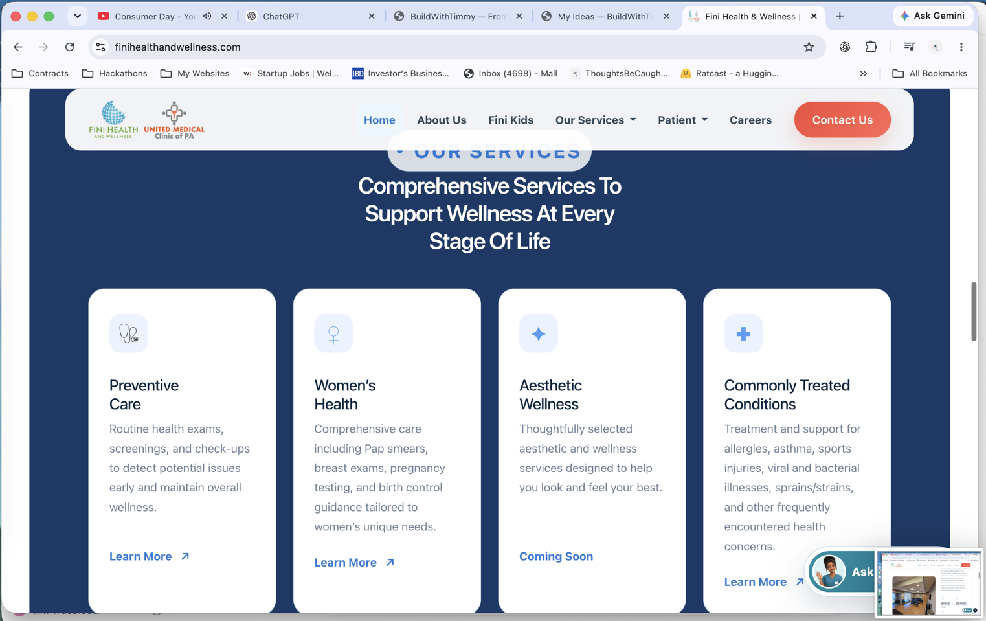Click the browser forward arrow

coord(43,47)
